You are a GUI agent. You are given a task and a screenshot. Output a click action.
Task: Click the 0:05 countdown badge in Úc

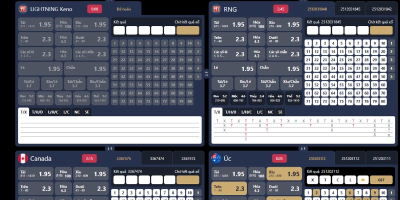click(279, 158)
